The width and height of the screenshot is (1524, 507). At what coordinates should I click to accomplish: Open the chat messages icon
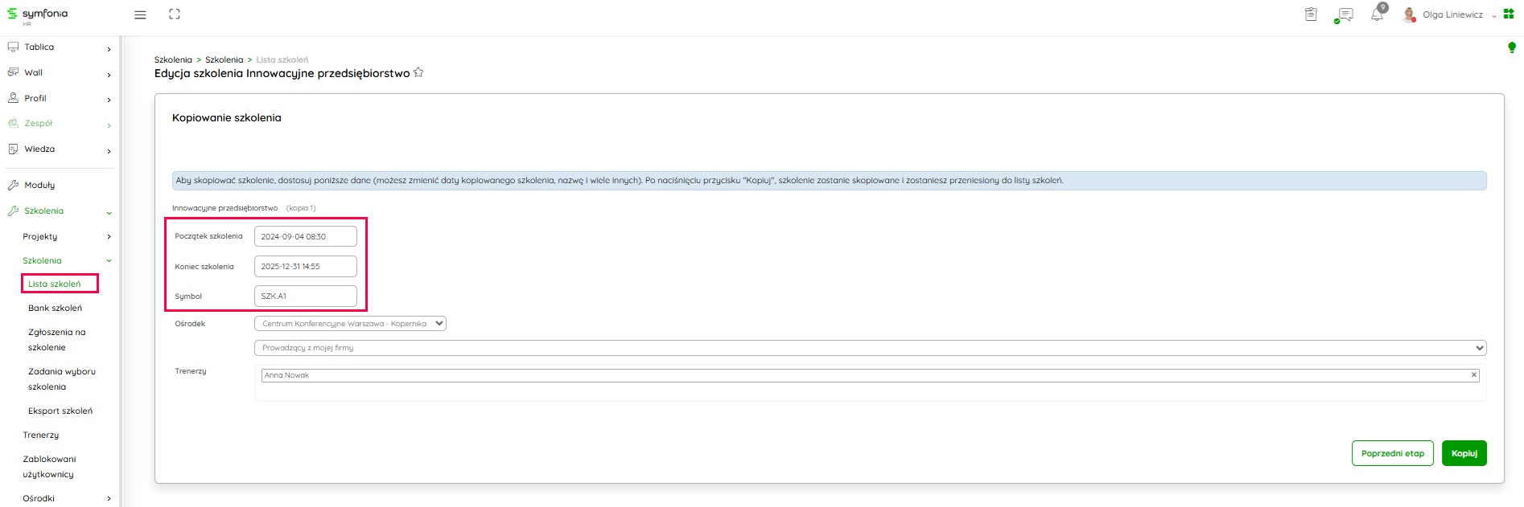point(1344,14)
